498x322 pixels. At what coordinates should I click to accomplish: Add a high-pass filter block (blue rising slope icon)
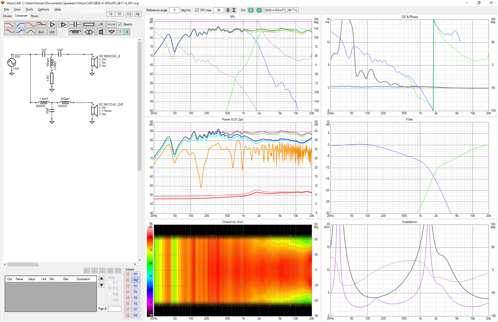coord(20,24)
